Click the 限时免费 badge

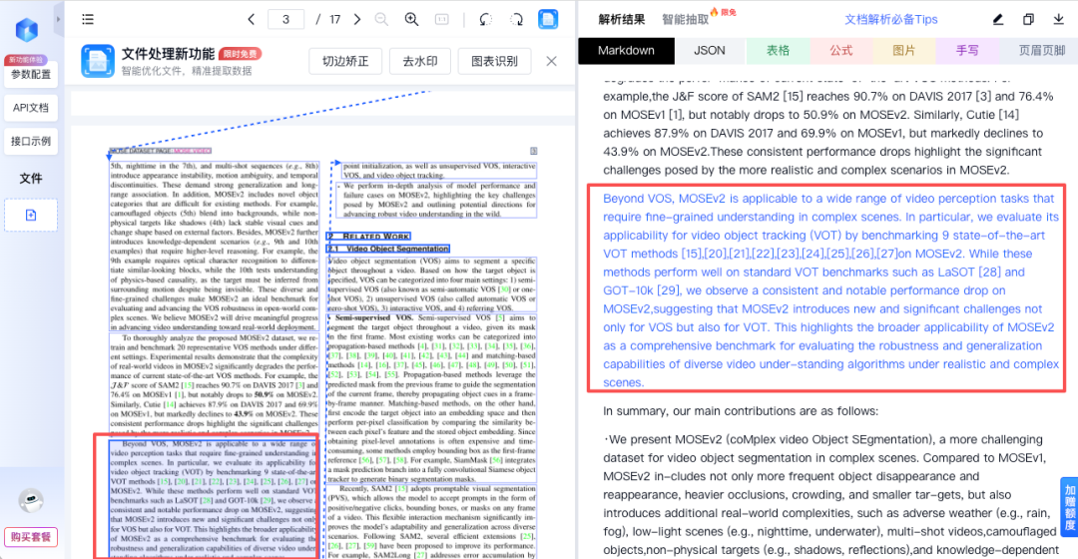tap(240, 54)
